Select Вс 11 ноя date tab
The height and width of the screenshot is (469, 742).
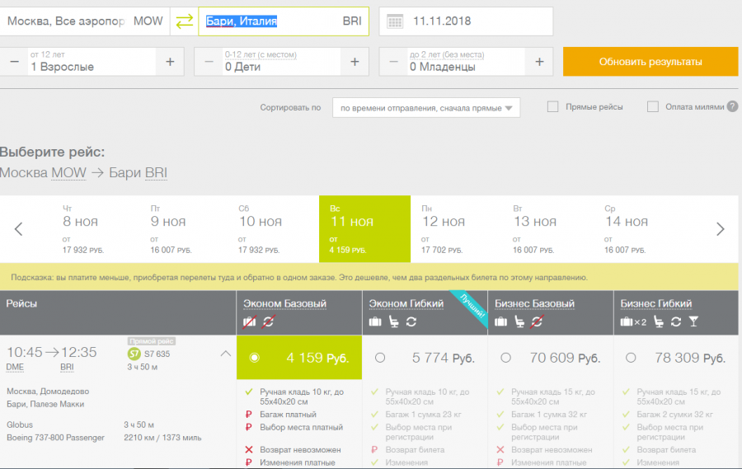[x=365, y=229]
